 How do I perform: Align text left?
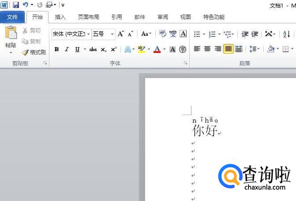click(x=197, y=49)
